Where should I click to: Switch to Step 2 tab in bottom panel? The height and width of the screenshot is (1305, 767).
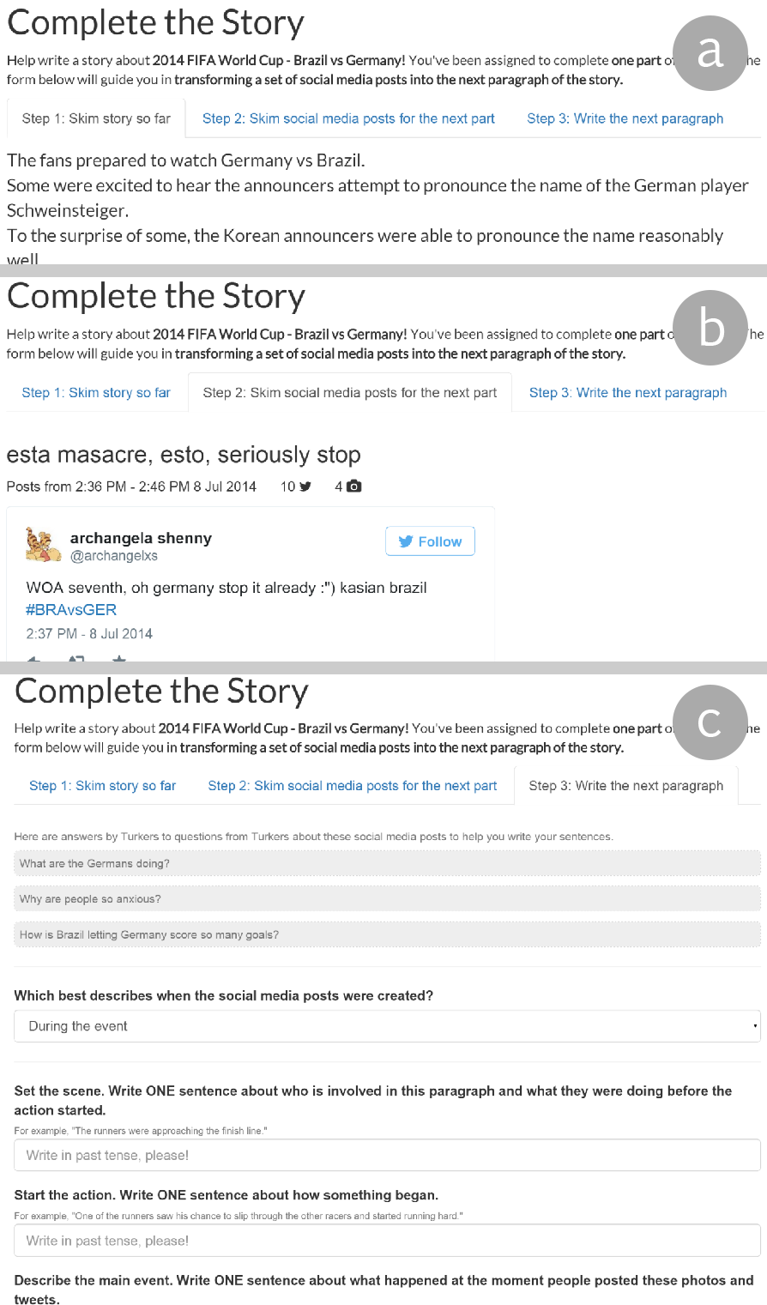coord(353,786)
